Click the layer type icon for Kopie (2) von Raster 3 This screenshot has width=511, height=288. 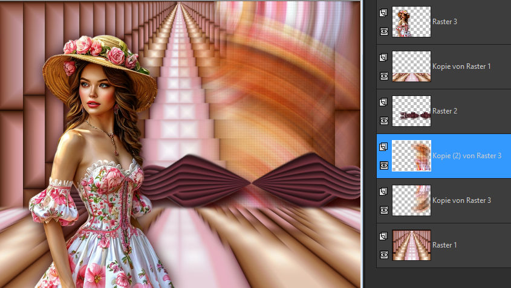click(x=383, y=147)
